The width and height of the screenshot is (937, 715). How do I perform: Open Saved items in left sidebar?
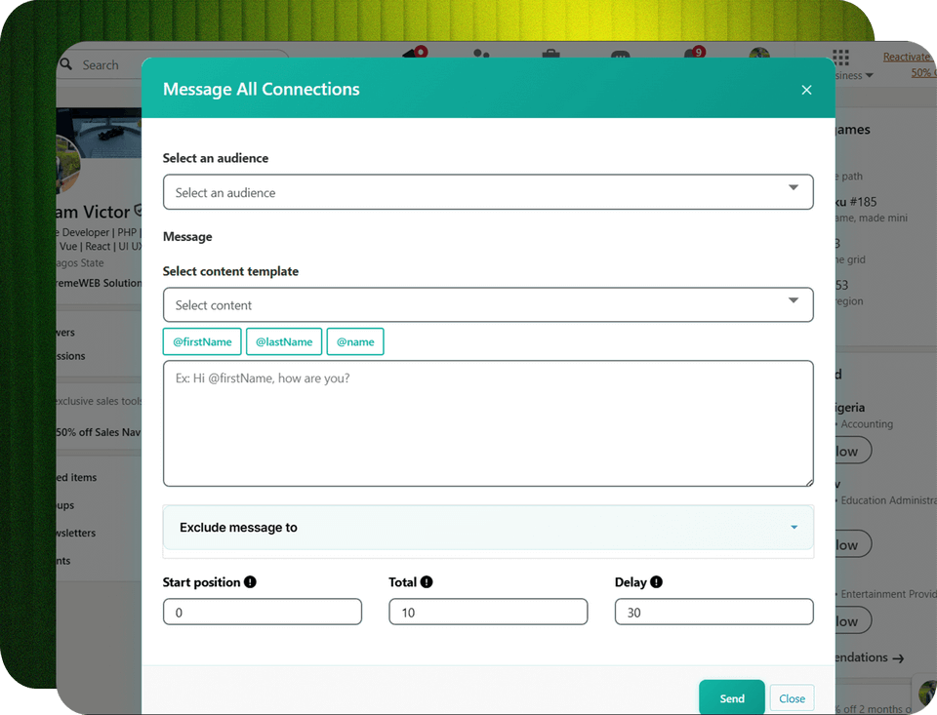click(76, 477)
